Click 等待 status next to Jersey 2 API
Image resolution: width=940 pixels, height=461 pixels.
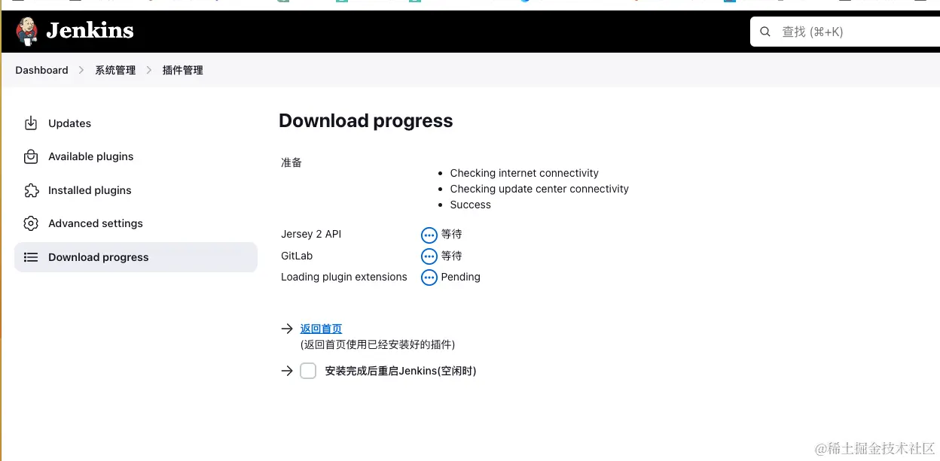452,234
